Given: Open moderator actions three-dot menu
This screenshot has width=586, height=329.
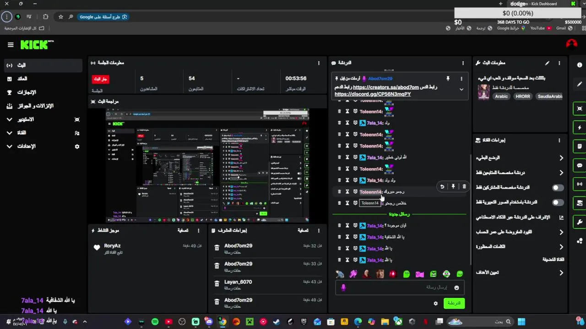Looking at the screenshot, I should (x=319, y=231).
